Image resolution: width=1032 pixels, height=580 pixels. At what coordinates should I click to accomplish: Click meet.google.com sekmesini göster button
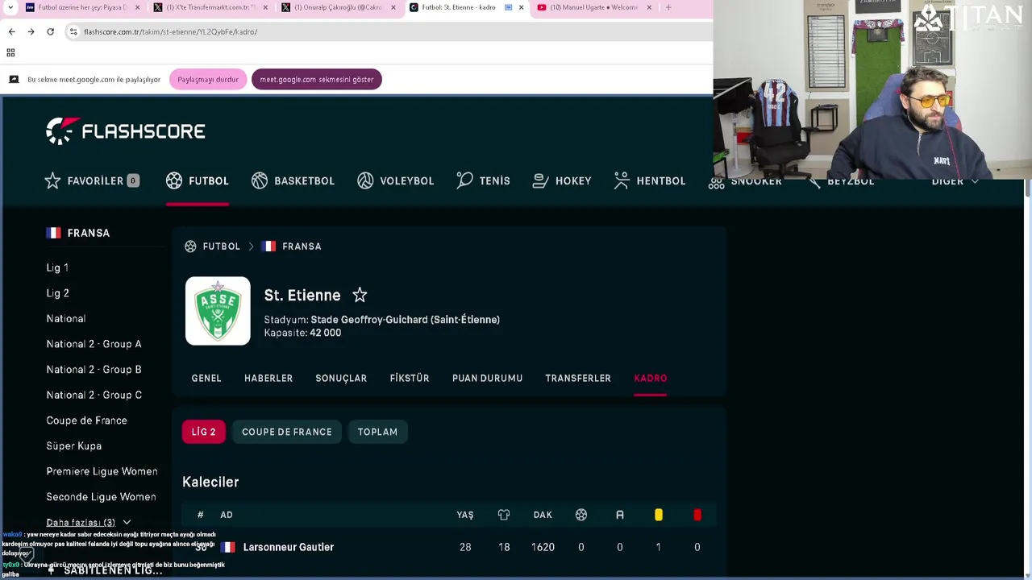317,80
